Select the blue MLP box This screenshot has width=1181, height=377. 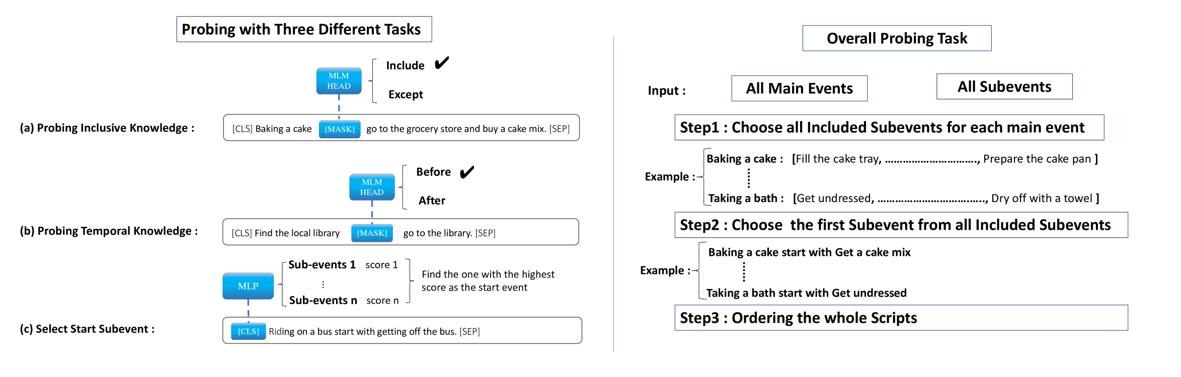(x=248, y=286)
